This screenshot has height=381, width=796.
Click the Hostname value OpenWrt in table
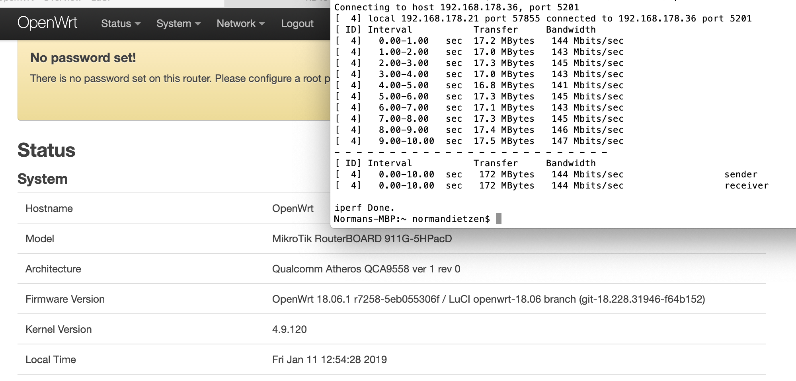tap(293, 208)
